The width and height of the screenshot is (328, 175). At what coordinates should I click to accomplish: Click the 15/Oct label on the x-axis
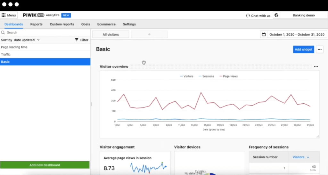pos(207,125)
